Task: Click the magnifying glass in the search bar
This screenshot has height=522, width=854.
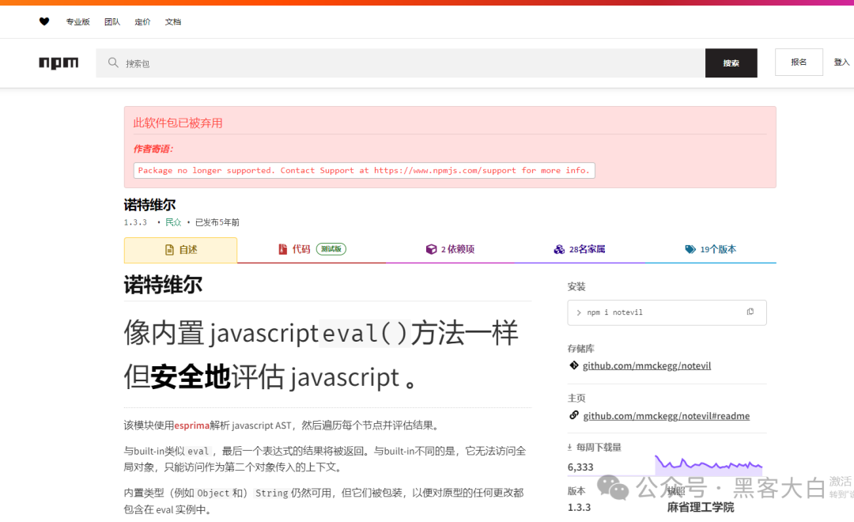Action: tap(112, 62)
